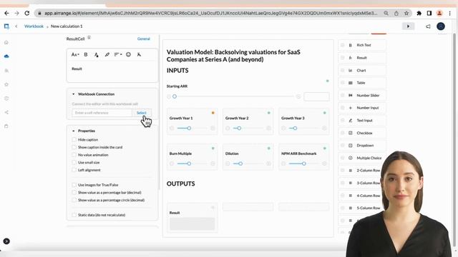Add a Number Slider element
The height and width of the screenshot is (257, 458).
pos(362,95)
